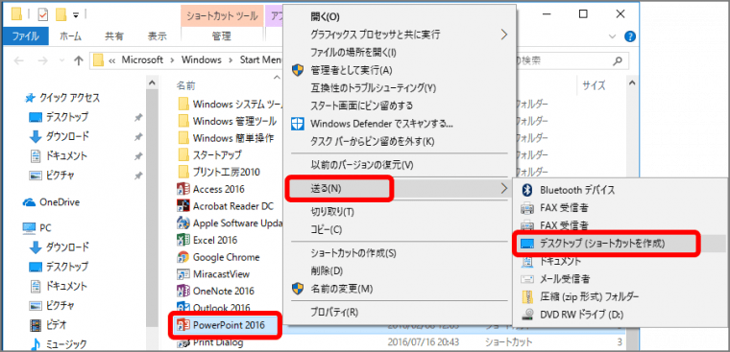This screenshot has width=730, height=352.
Task: Expand the グラフィックス プロセッサと共に実行 submenu arrow
Action: point(503,35)
